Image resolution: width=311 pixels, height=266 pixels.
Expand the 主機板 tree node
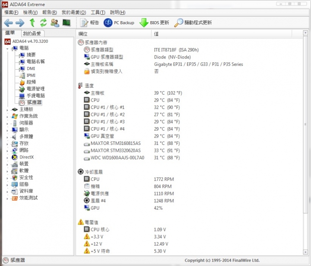tap(7, 110)
